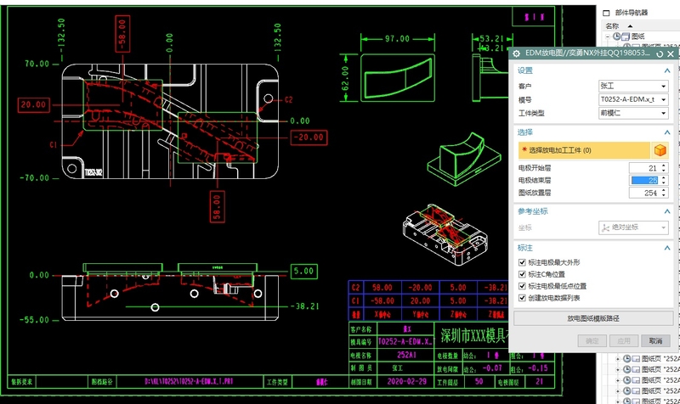Increase 电极开始层 with its up arrow
This screenshot has height=404, width=680.
click(664, 166)
